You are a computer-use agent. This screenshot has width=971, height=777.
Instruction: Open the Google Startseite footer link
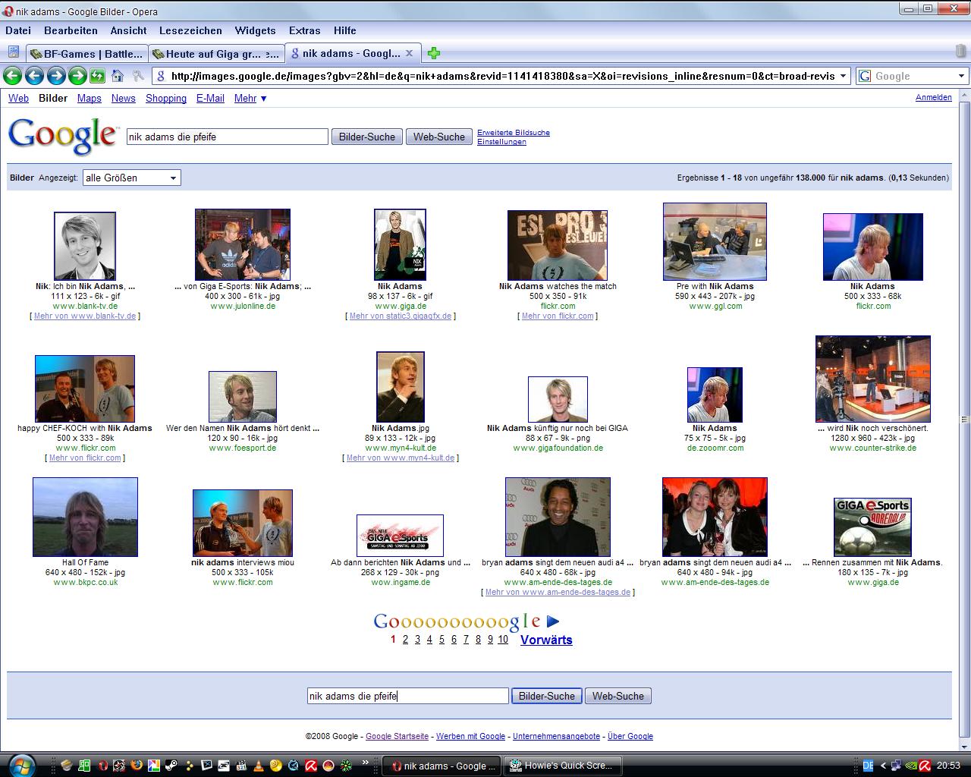tap(397, 736)
